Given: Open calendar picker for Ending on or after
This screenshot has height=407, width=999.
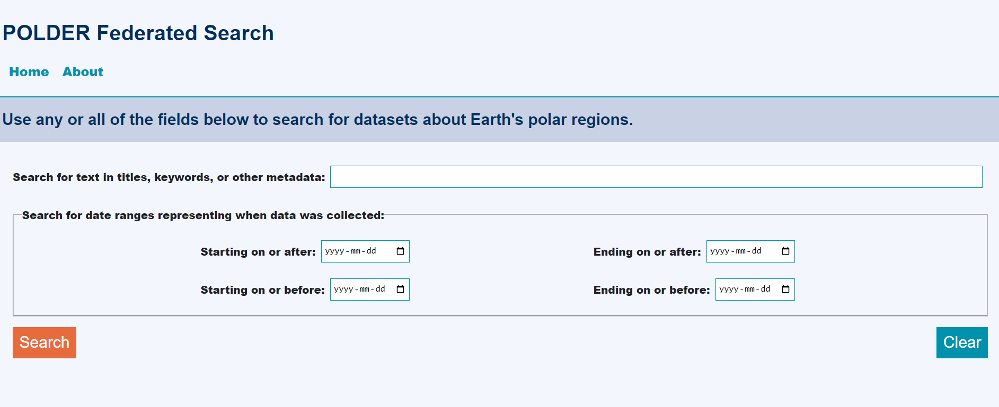Looking at the screenshot, I should pos(785,251).
